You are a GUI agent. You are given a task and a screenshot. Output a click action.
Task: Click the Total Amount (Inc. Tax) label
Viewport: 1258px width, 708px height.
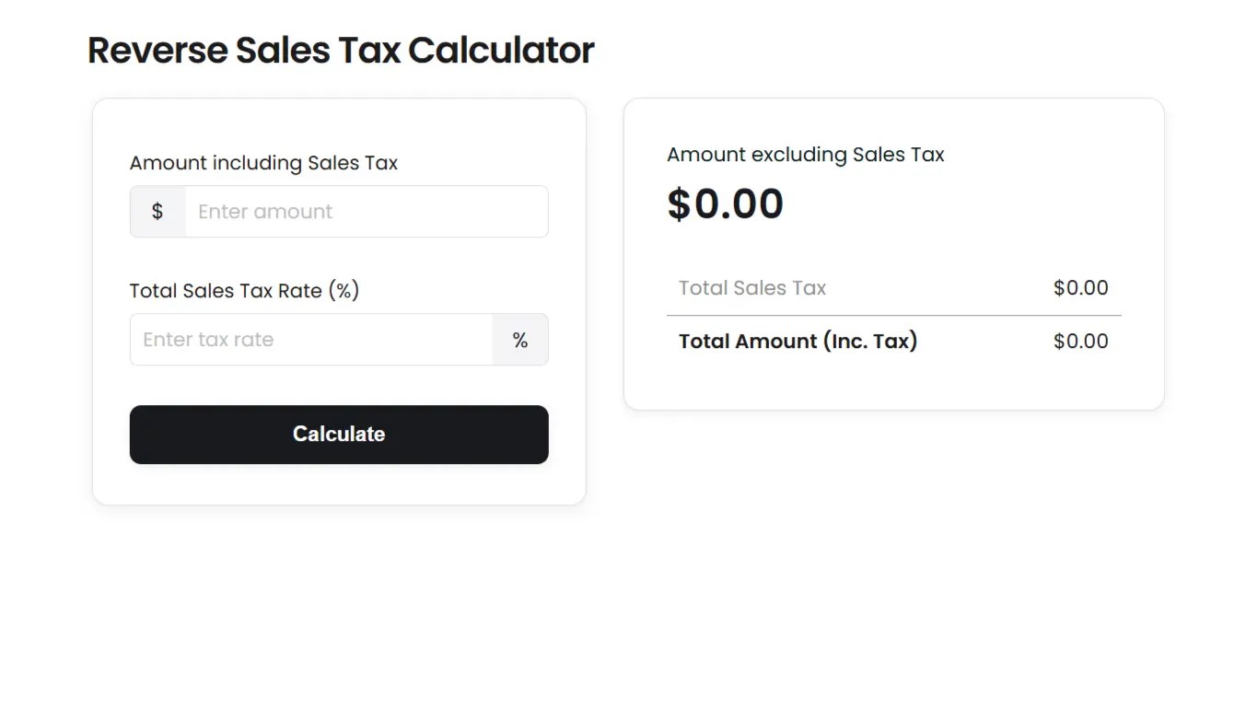798,342
